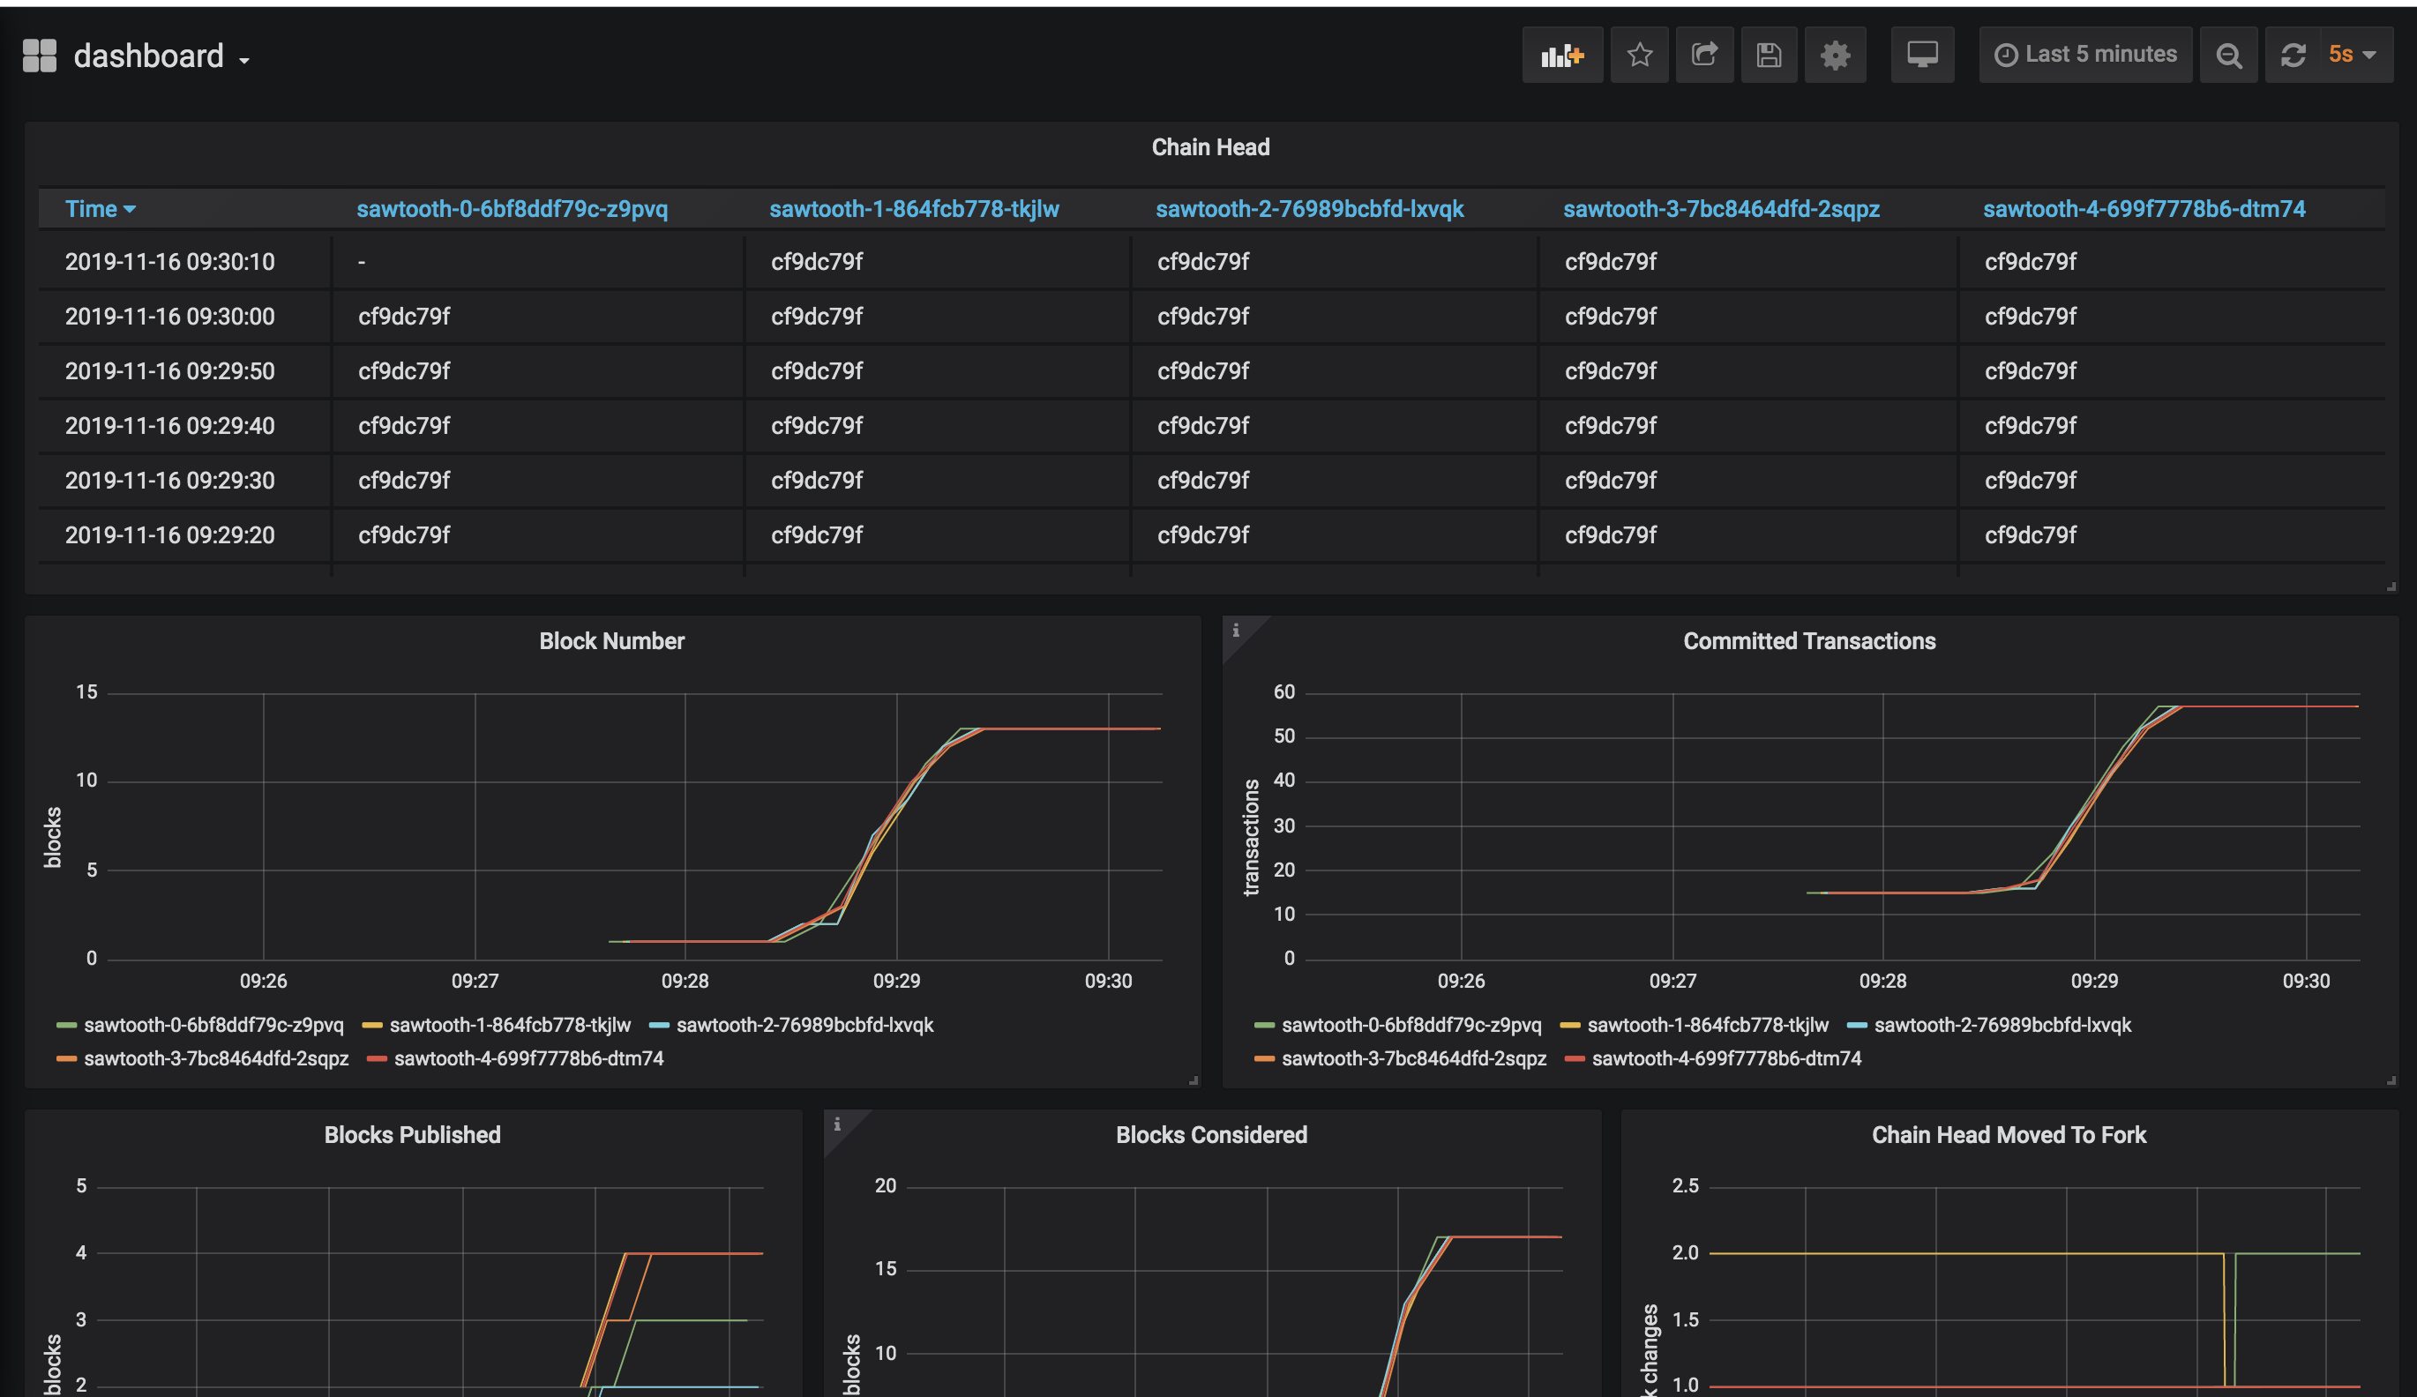This screenshot has width=2417, height=1397.
Task: Sort by sawtooth-2-76989bcbfd-lxvqk column header
Action: tap(1309, 209)
